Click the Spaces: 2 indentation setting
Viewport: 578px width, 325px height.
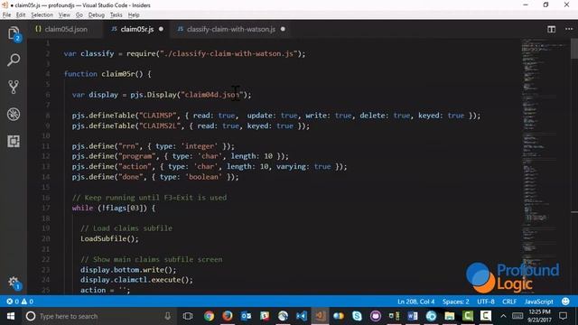point(455,302)
